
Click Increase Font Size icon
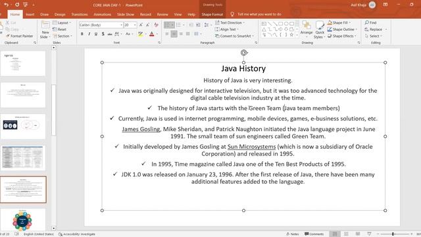(x=141, y=25)
